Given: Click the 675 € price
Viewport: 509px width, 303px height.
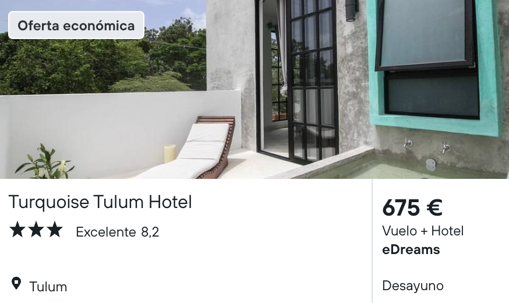Looking at the screenshot, I should [x=412, y=207].
